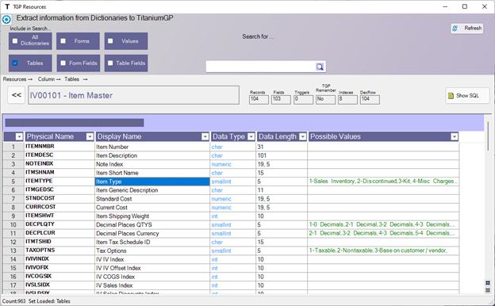
Task: Click the DexRow count field
Action: (370, 99)
